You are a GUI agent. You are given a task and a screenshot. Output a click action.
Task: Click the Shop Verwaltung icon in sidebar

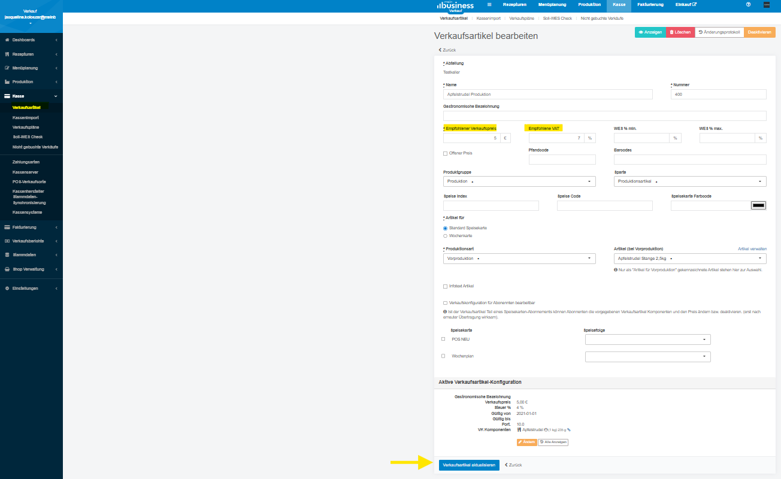(7, 269)
